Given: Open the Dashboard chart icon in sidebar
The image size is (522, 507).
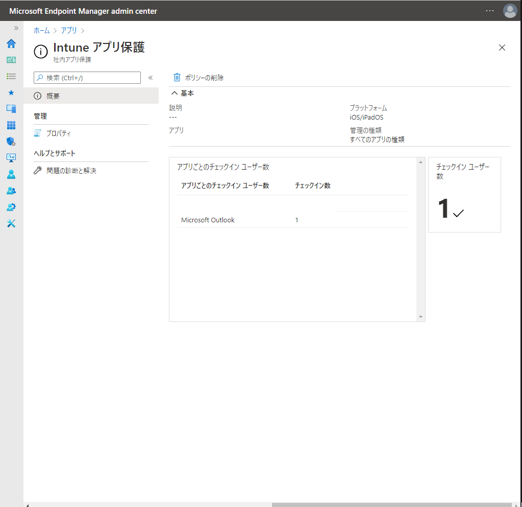Looking at the screenshot, I should tap(11, 60).
